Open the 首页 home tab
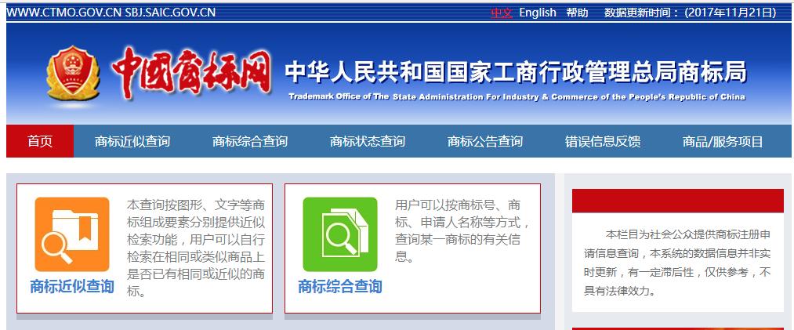The width and height of the screenshot is (794, 330). point(40,141)
